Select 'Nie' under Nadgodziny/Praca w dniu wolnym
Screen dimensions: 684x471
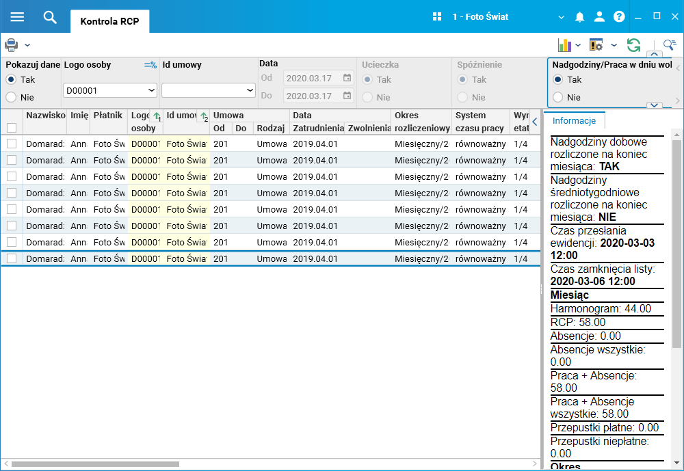(x=558, y=97)
